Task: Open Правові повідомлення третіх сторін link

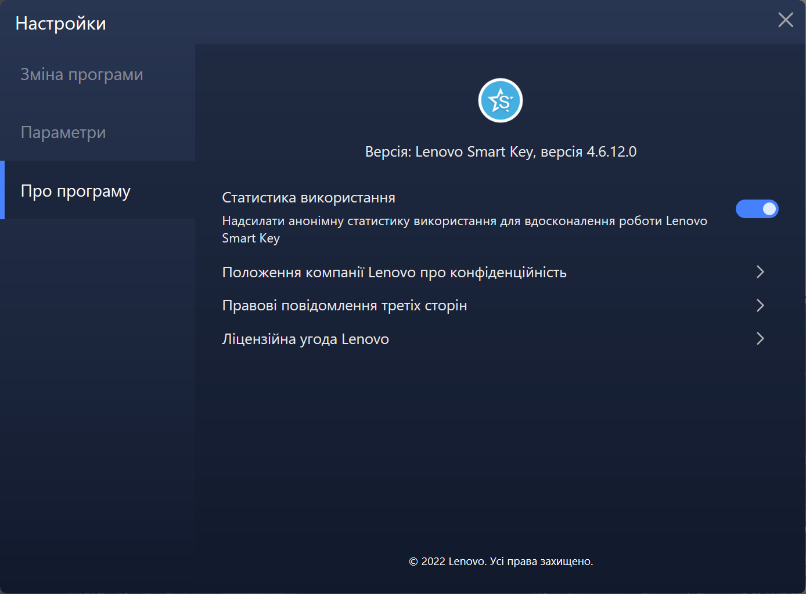Action: [x=344, y=306]
